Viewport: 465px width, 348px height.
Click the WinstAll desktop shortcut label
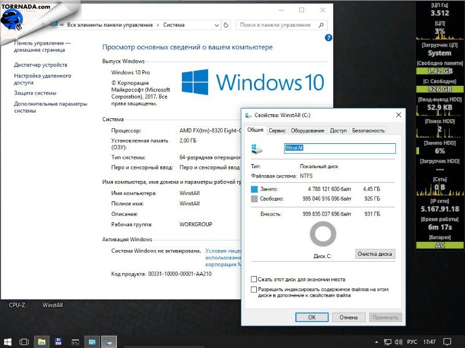[x=52, y=305]
